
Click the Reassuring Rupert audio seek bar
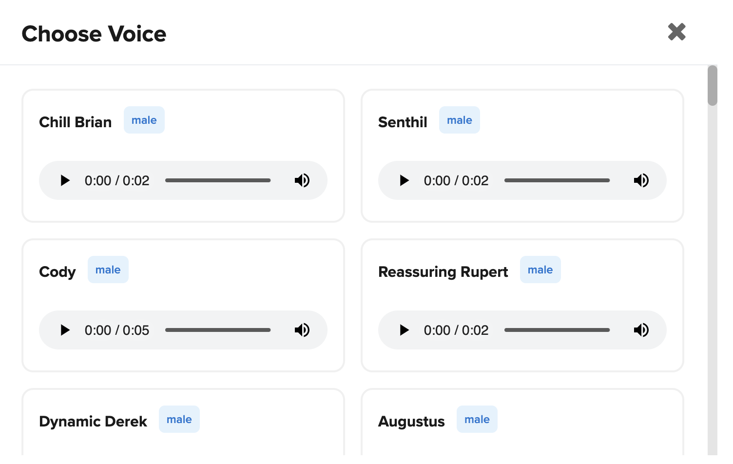(557, 330)
